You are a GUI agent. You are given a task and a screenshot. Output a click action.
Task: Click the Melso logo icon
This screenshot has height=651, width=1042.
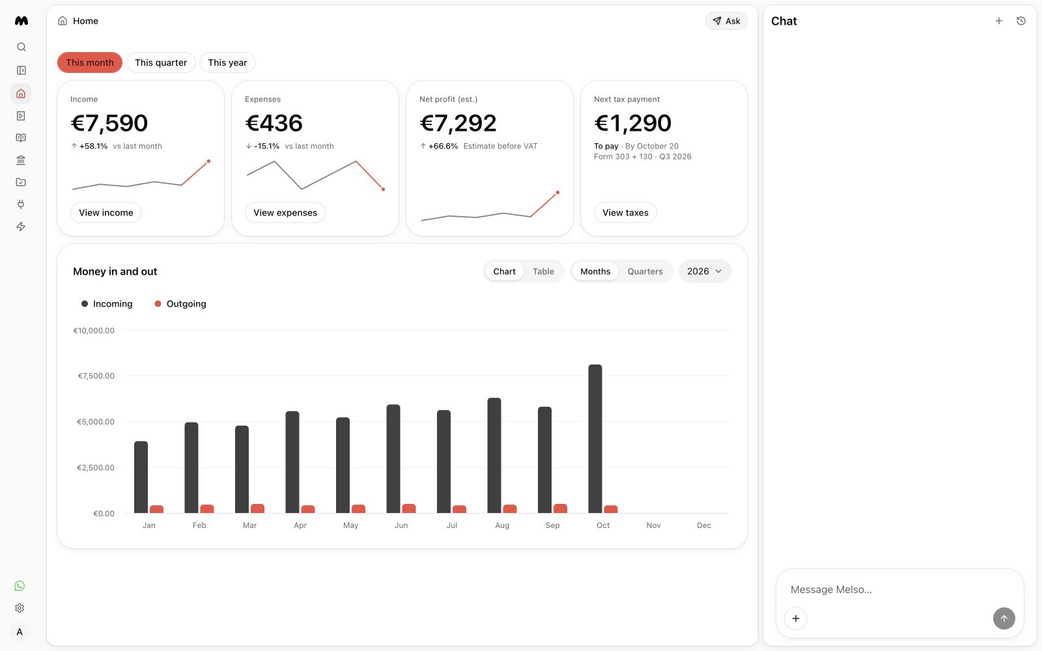pyautogui.click(x=21, y=21)
